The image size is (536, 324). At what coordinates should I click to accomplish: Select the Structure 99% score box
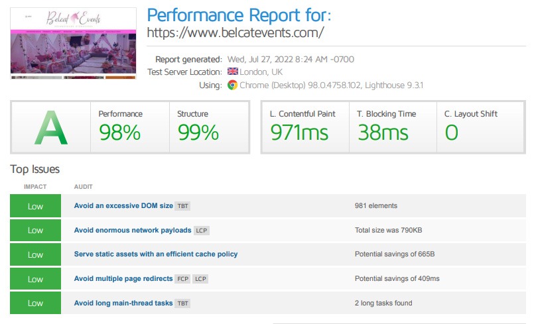tap(207, 127)
